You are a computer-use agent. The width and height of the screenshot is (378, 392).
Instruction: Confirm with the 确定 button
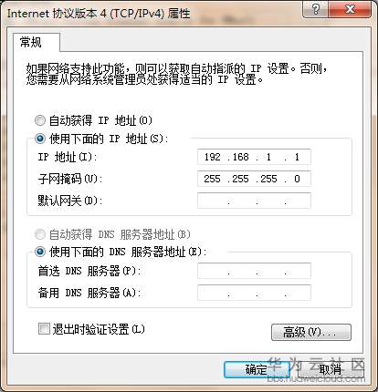pos(257,370)
